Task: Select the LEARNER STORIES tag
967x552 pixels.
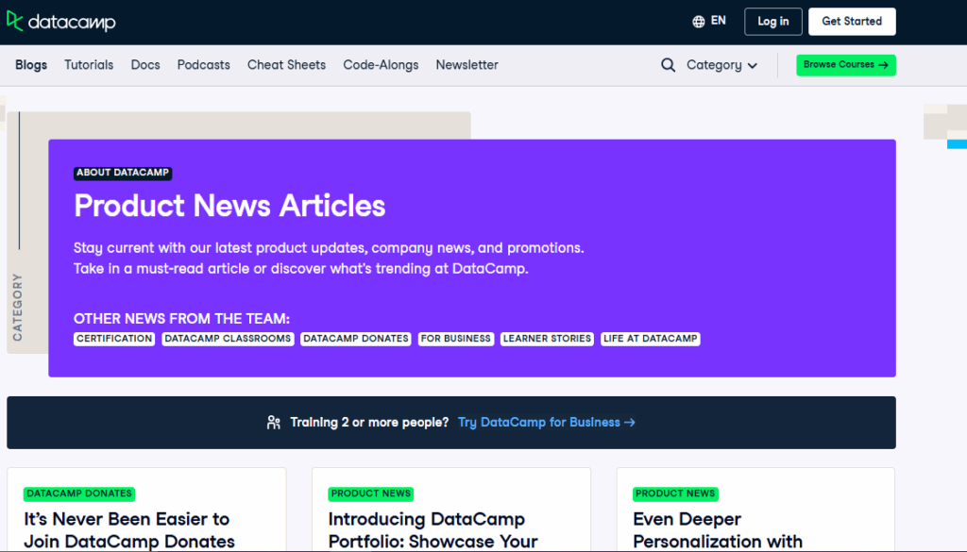Action: [x=547, y=339]
